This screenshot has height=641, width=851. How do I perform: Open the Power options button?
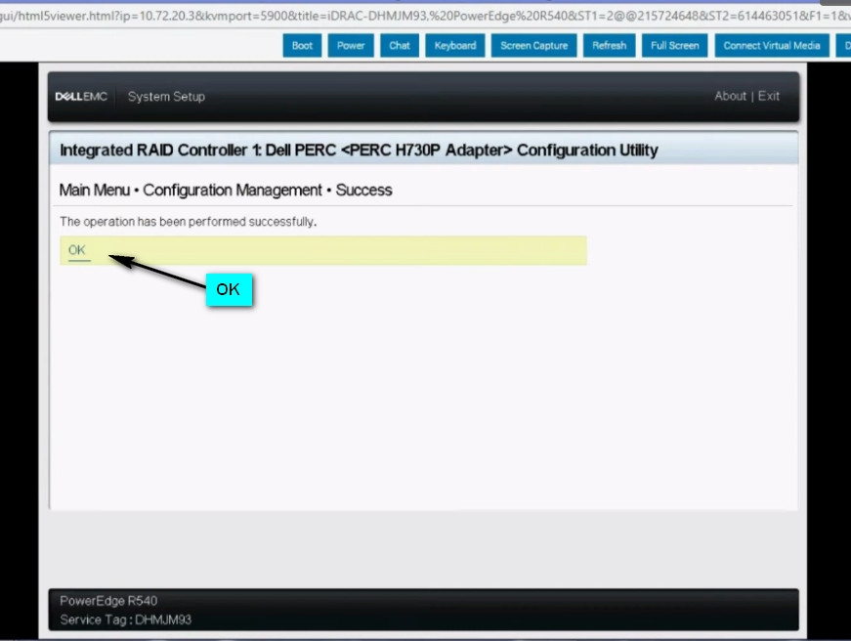[x=351, y=46]
